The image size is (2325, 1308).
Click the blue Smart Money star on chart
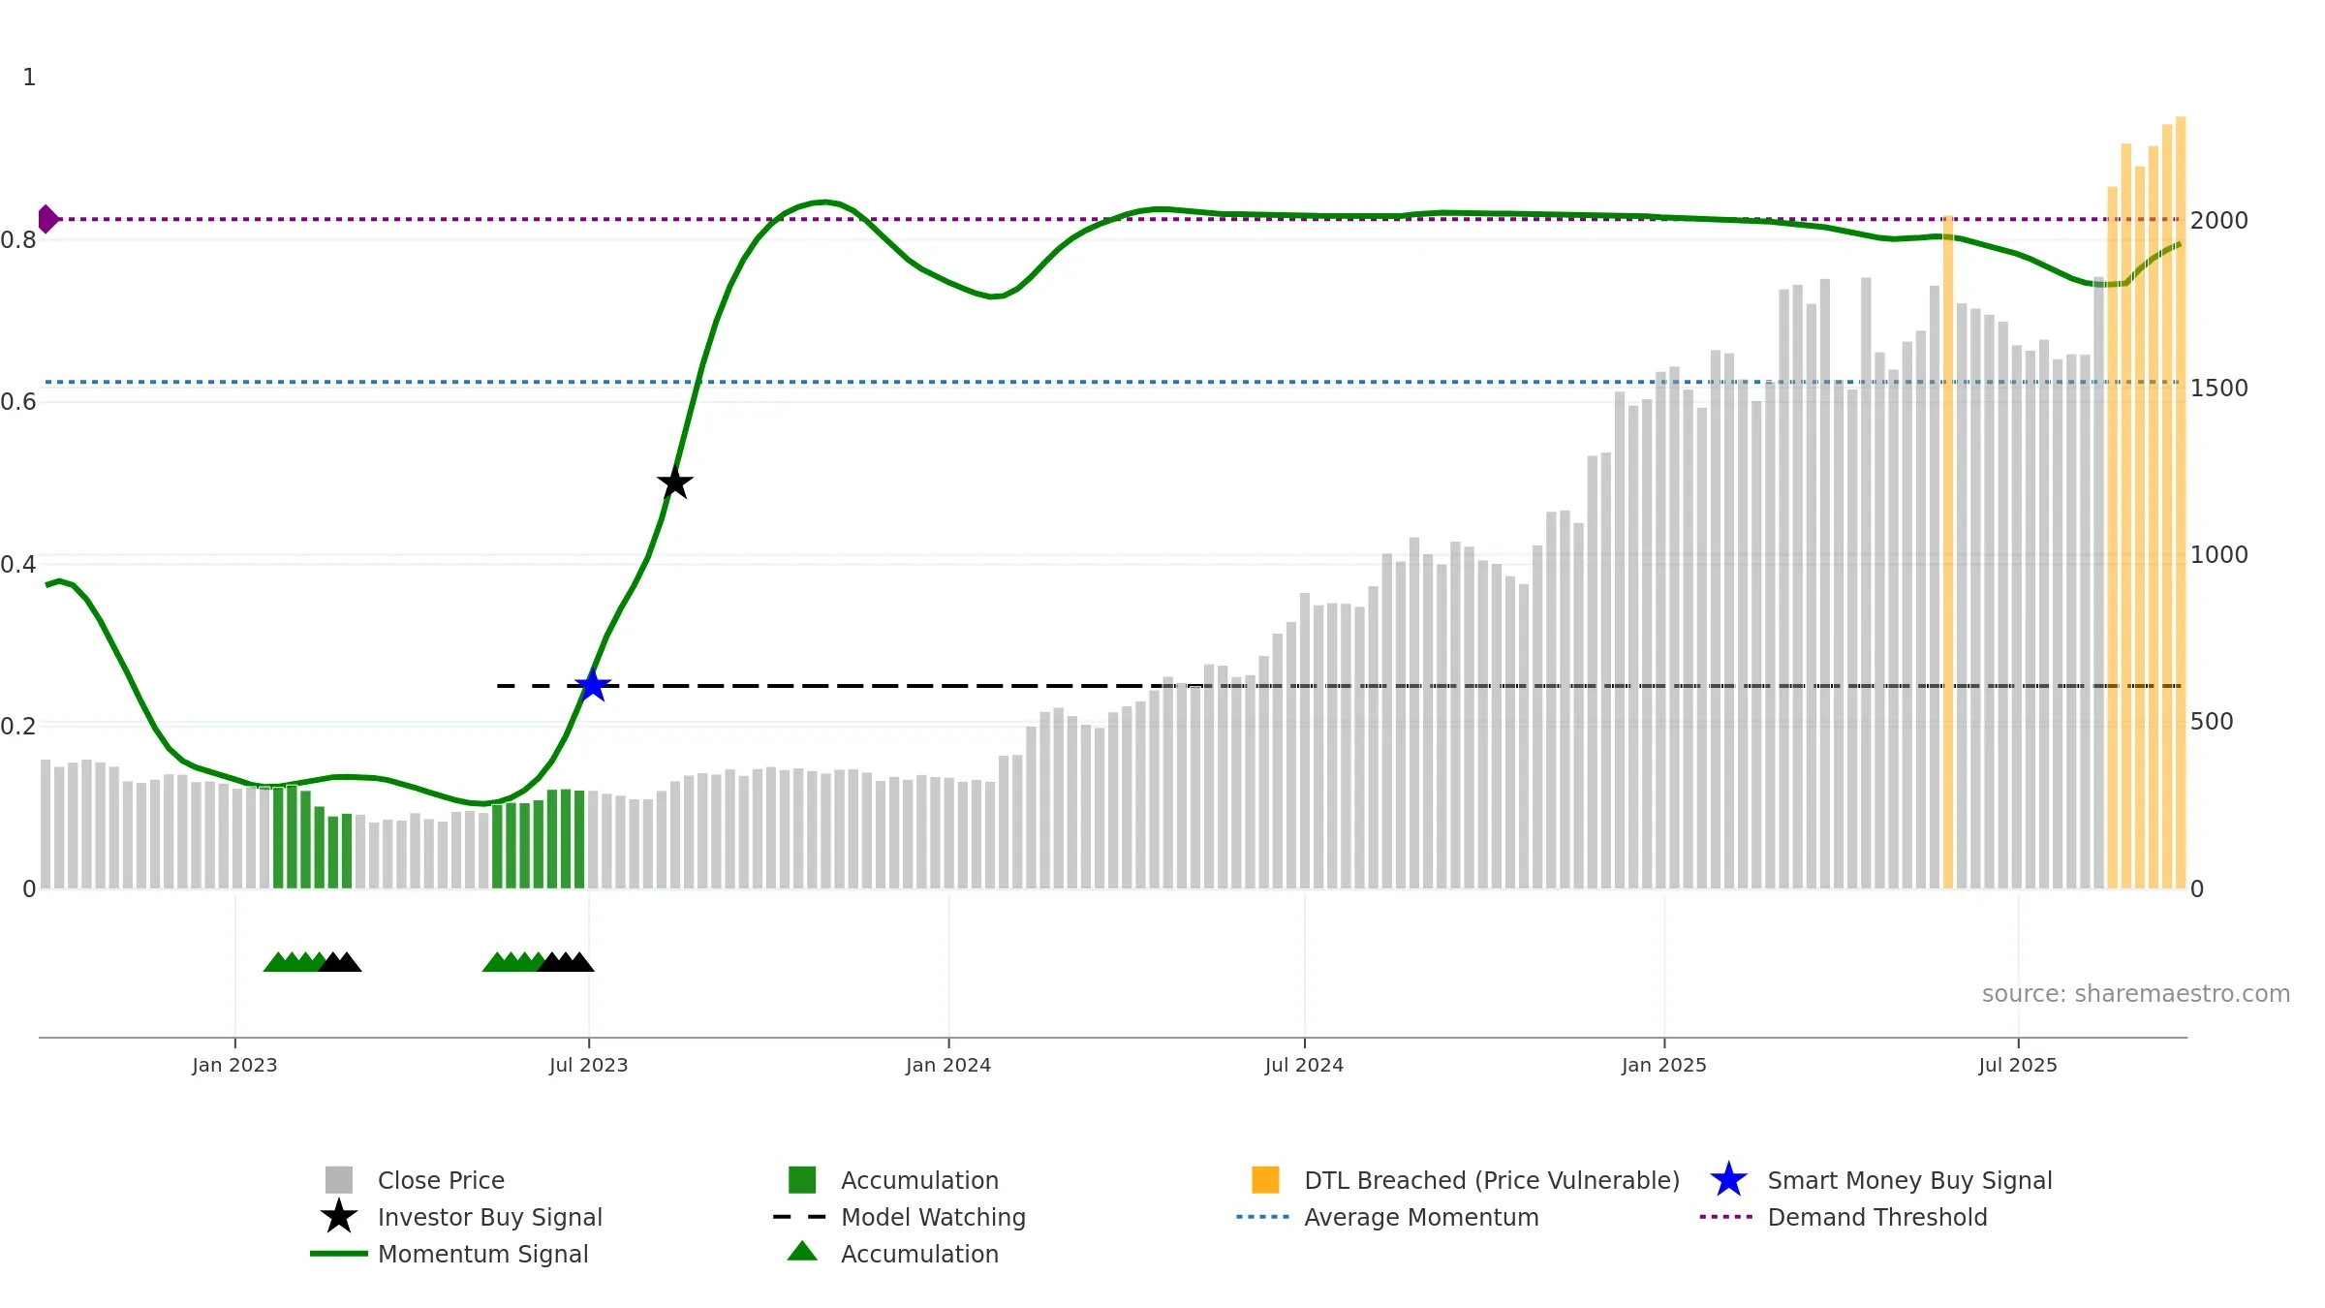click(x=592, y=686)
